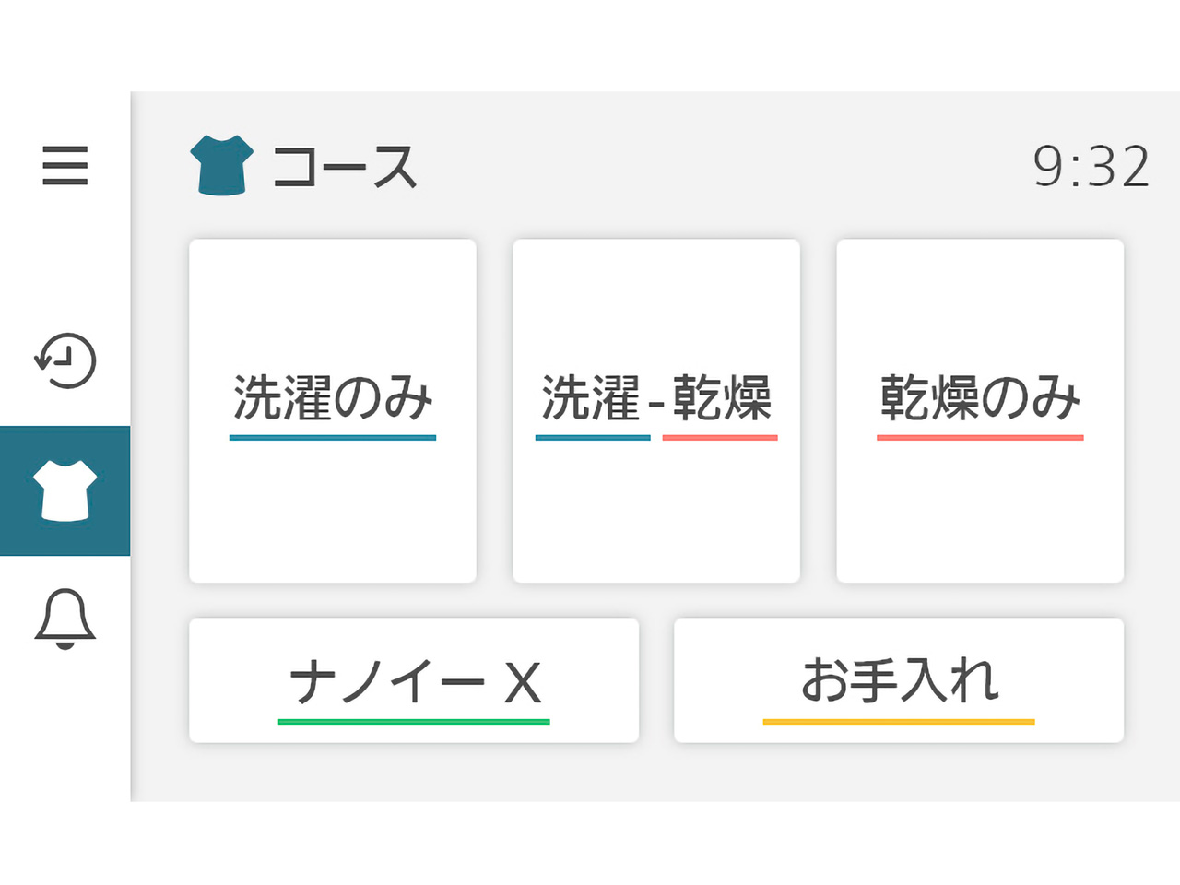Select the 乾燥のみ dry-only course

pyautogui.click(x=980, y=410)
